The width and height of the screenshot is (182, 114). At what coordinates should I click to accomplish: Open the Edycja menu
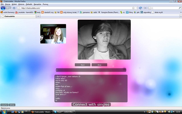tap(8, 4)
